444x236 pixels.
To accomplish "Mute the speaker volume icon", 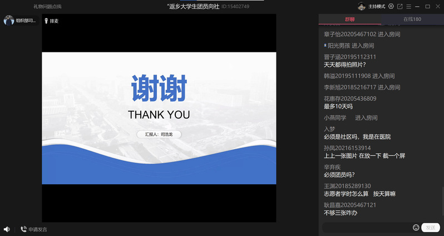I will coord(7,229).
